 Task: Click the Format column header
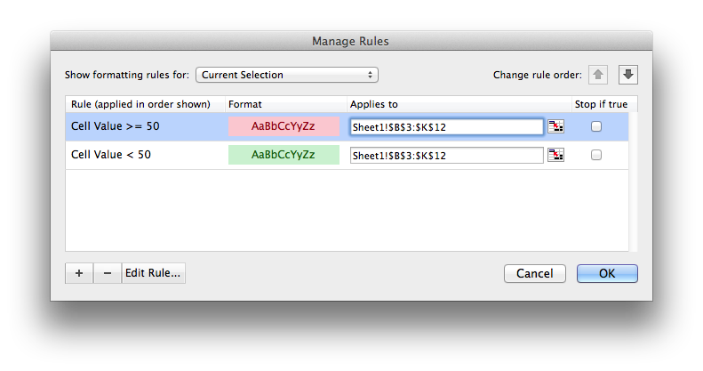[244, 104]
